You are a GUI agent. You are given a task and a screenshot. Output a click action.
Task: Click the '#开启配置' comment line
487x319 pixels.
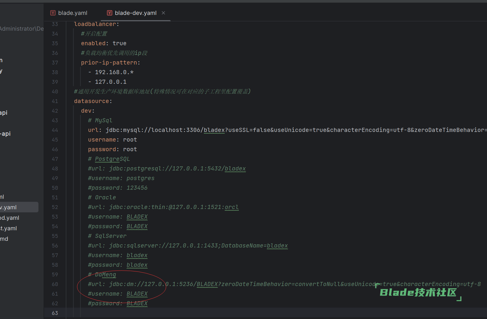point(94,34)
